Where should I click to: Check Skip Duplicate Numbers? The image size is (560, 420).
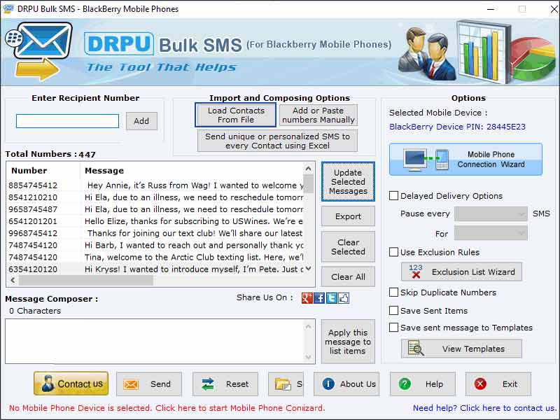pyautogui.click(x=394, y=293)
